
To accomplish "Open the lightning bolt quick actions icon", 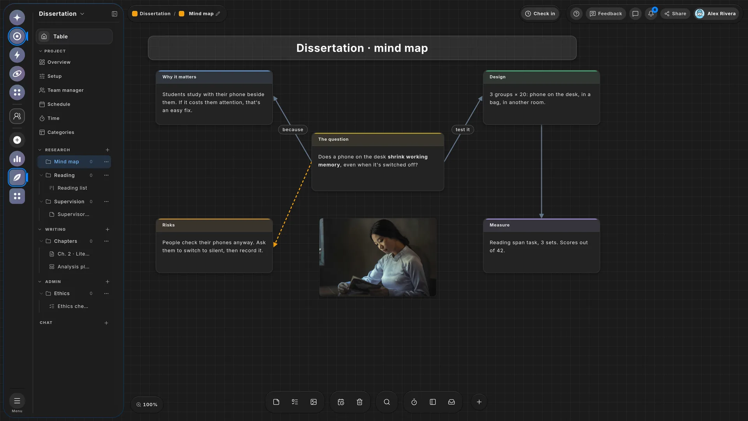I will pyautogui.click(x=17, y=55).
